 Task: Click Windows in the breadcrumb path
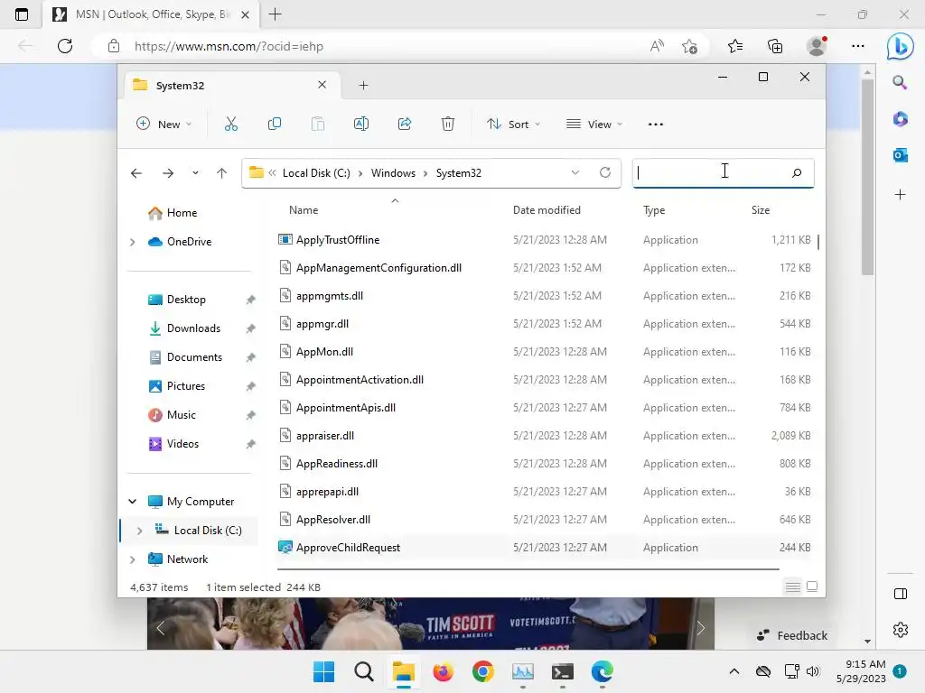(x=393, y=173)
